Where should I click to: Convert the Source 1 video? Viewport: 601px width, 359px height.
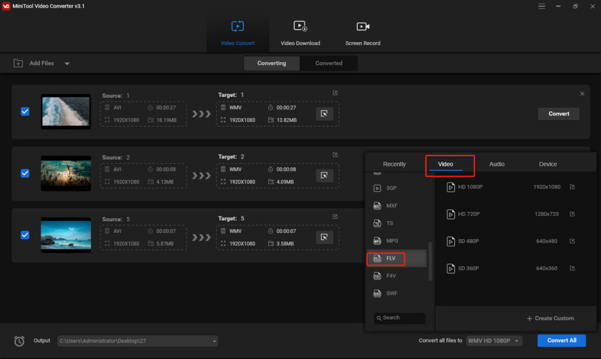(559, 114)
